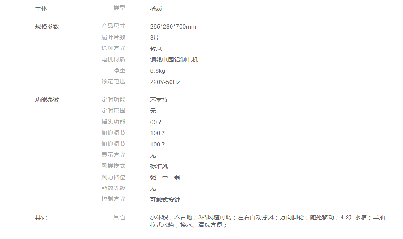Select the 6.6kg net weight value

[157, 71]
